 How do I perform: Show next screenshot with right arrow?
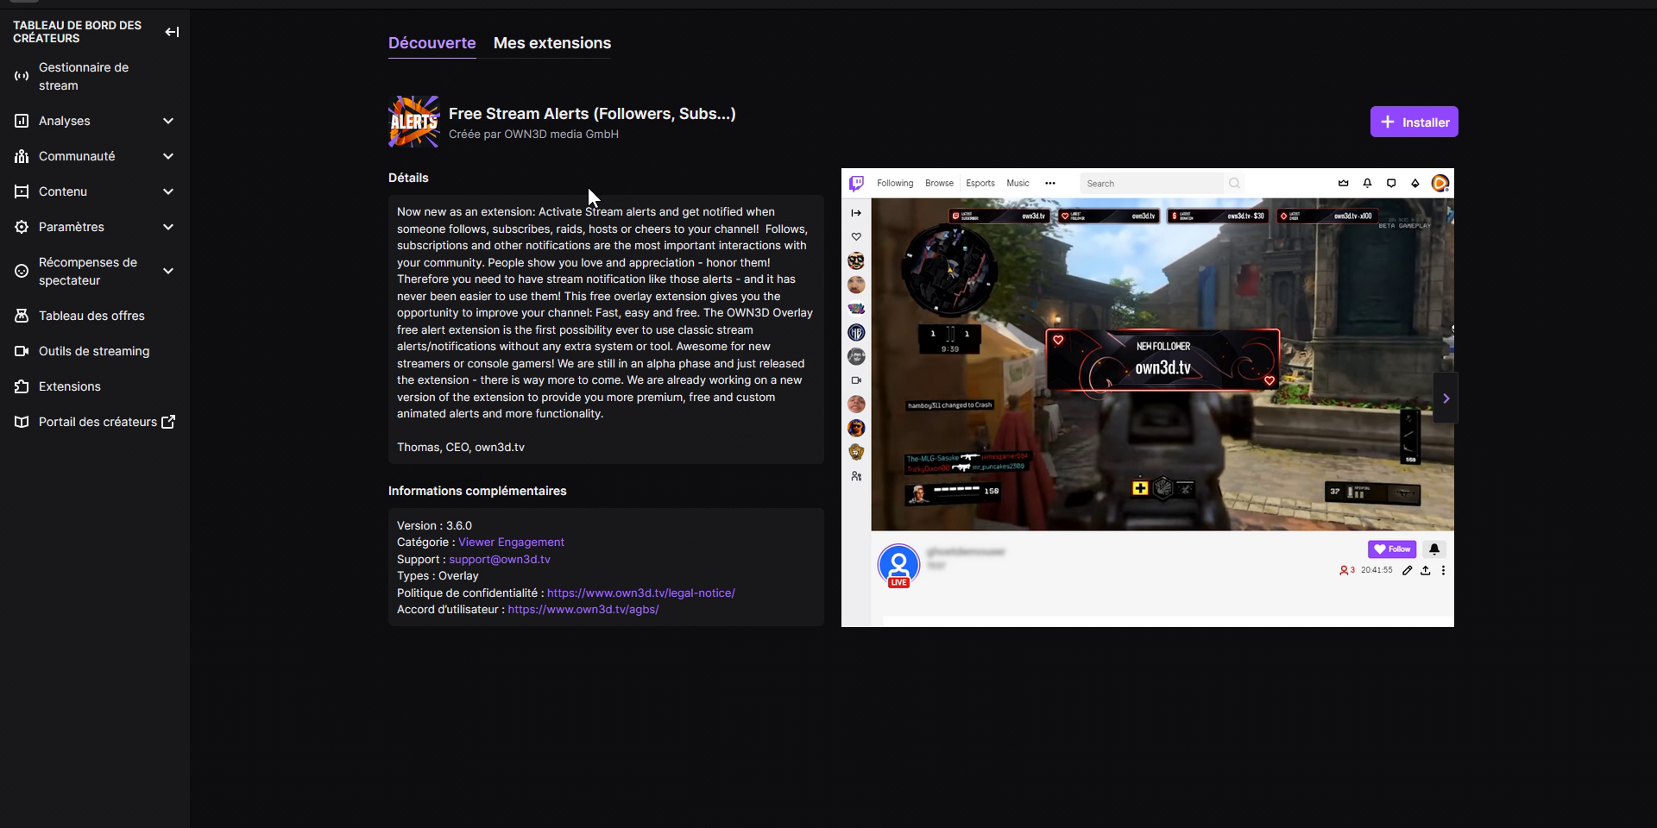coord(1446,398)
